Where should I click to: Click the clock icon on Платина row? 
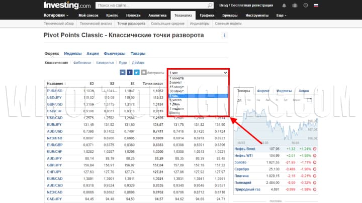[x=315, y=176]
